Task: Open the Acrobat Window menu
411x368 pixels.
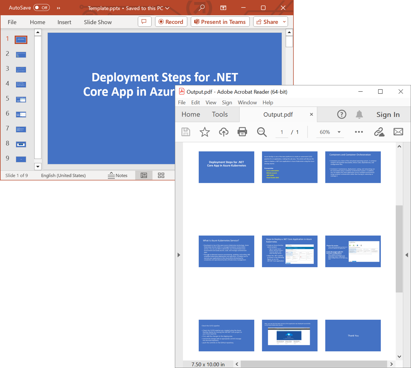Action: pos(247,103)
